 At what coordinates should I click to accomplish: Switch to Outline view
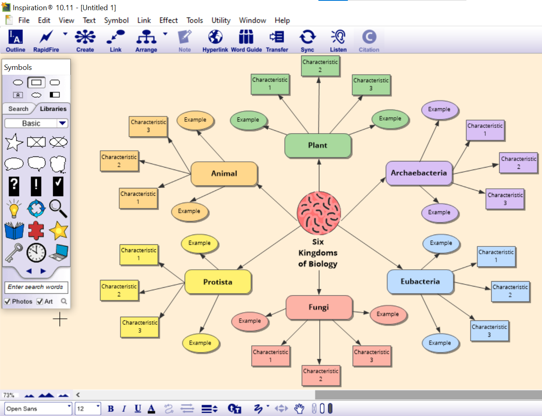pos(16,41)
